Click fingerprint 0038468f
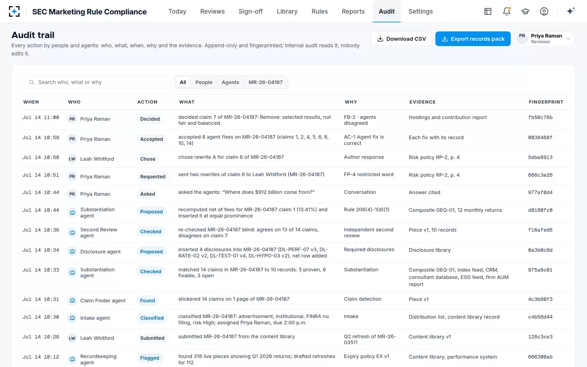 coord(540,137)
